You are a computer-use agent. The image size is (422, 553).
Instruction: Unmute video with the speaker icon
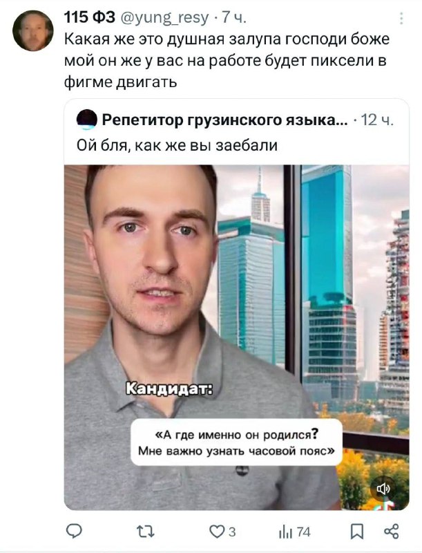[383, 489]
